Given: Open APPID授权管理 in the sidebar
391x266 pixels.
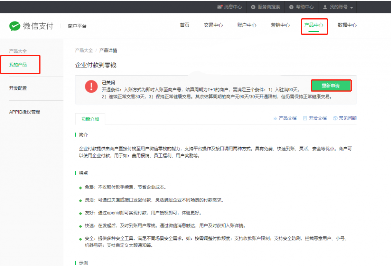Looking at the screenshot, I should pos(24,112).
